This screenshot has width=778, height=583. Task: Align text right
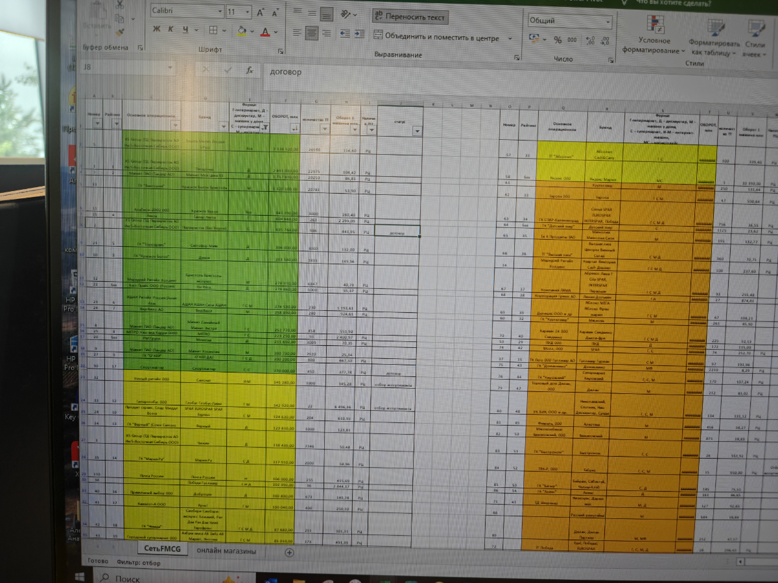(327, 33)
